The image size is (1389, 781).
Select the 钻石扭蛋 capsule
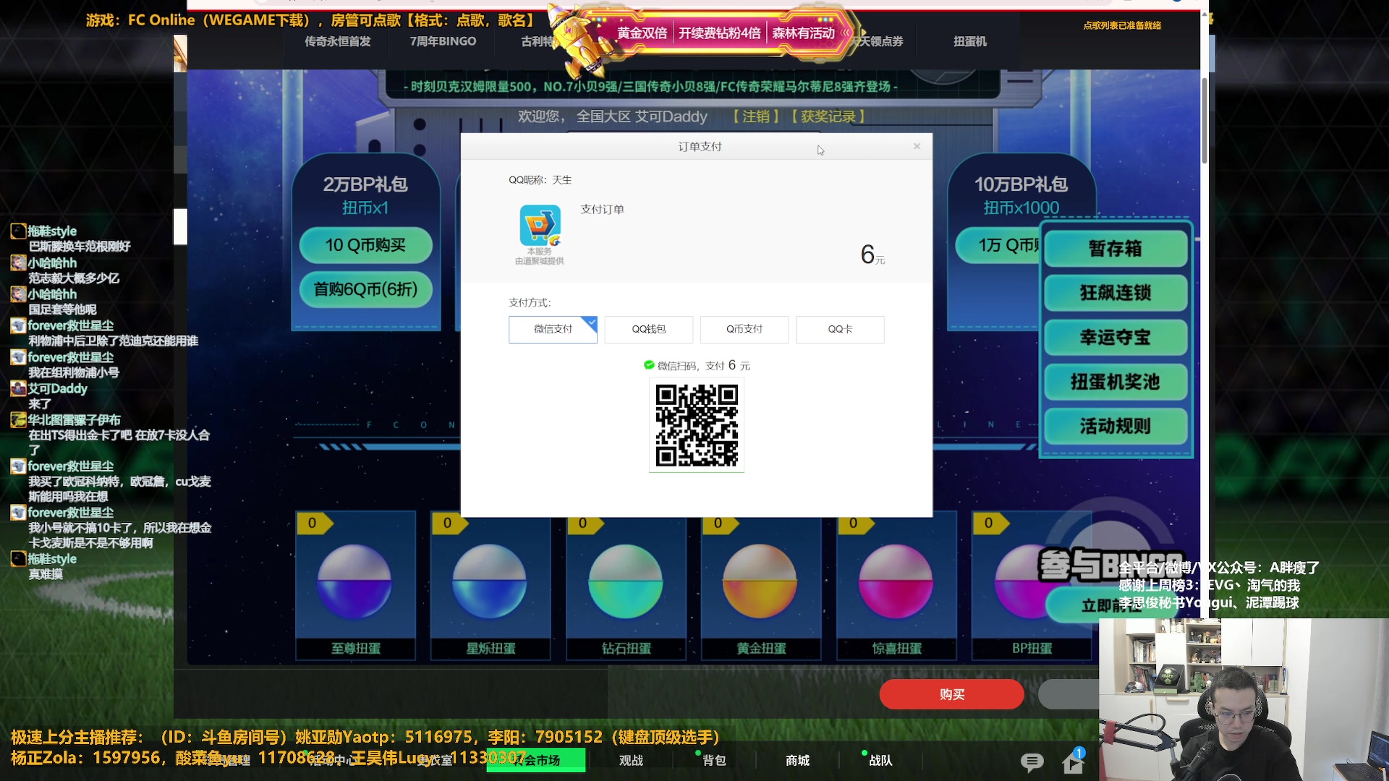tap(626, 586)
